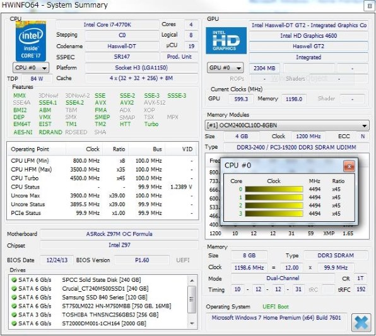Click the Intel Core i7-4770K name field
Screen dimensions: 376x336
[x=107, y=25]
